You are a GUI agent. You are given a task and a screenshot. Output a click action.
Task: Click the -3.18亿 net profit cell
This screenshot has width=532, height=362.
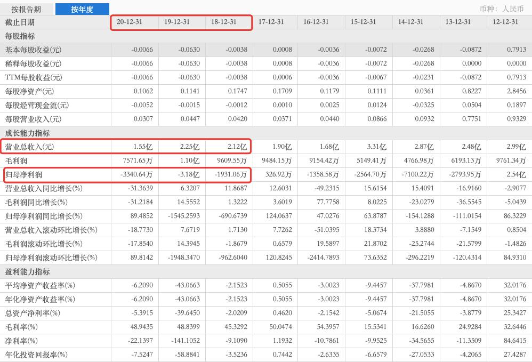[x=190, y=174]
